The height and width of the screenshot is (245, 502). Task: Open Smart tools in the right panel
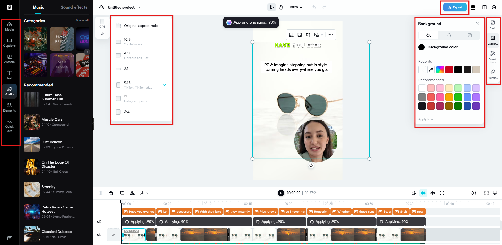(493, 56)
